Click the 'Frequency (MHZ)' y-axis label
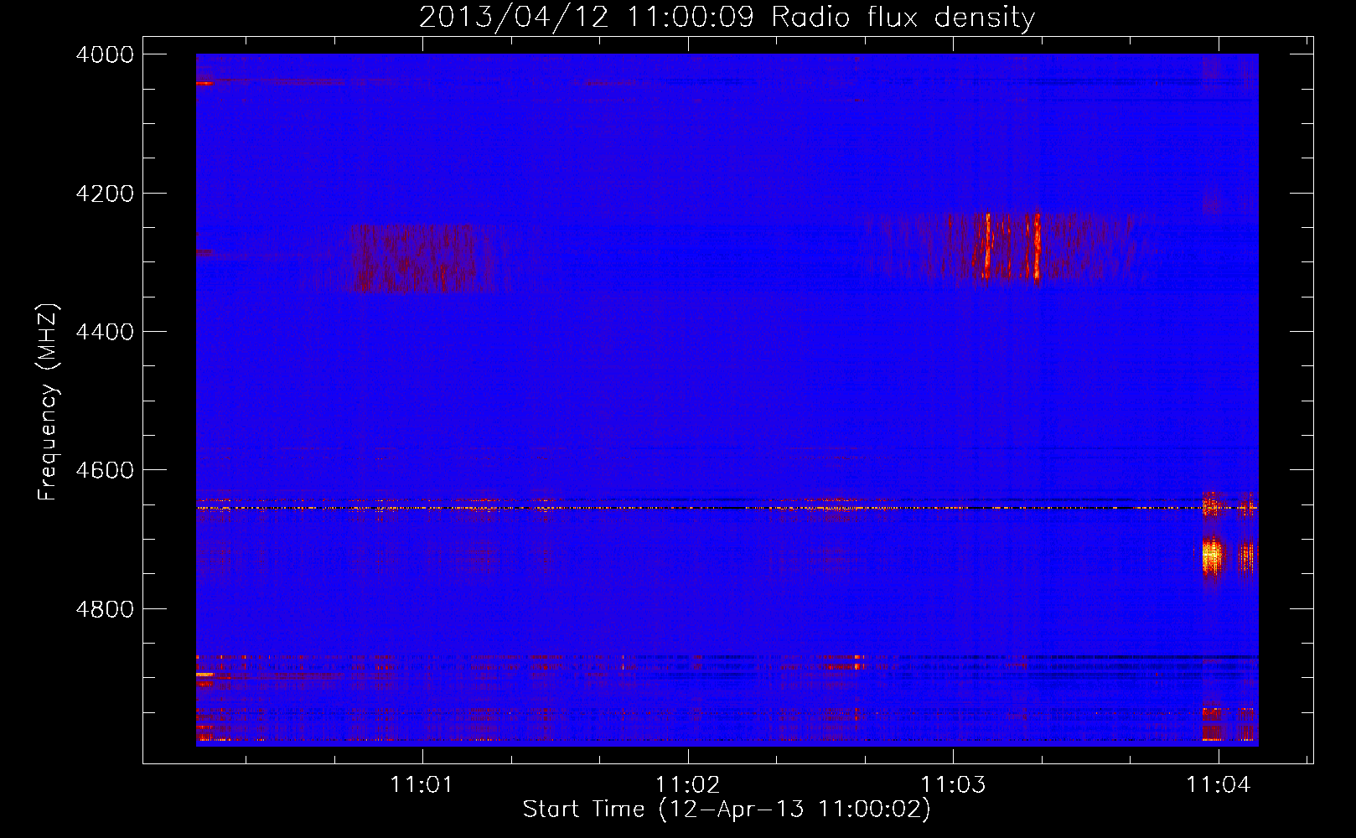Viewport: 1356px width, 838px height. (49, 402)
